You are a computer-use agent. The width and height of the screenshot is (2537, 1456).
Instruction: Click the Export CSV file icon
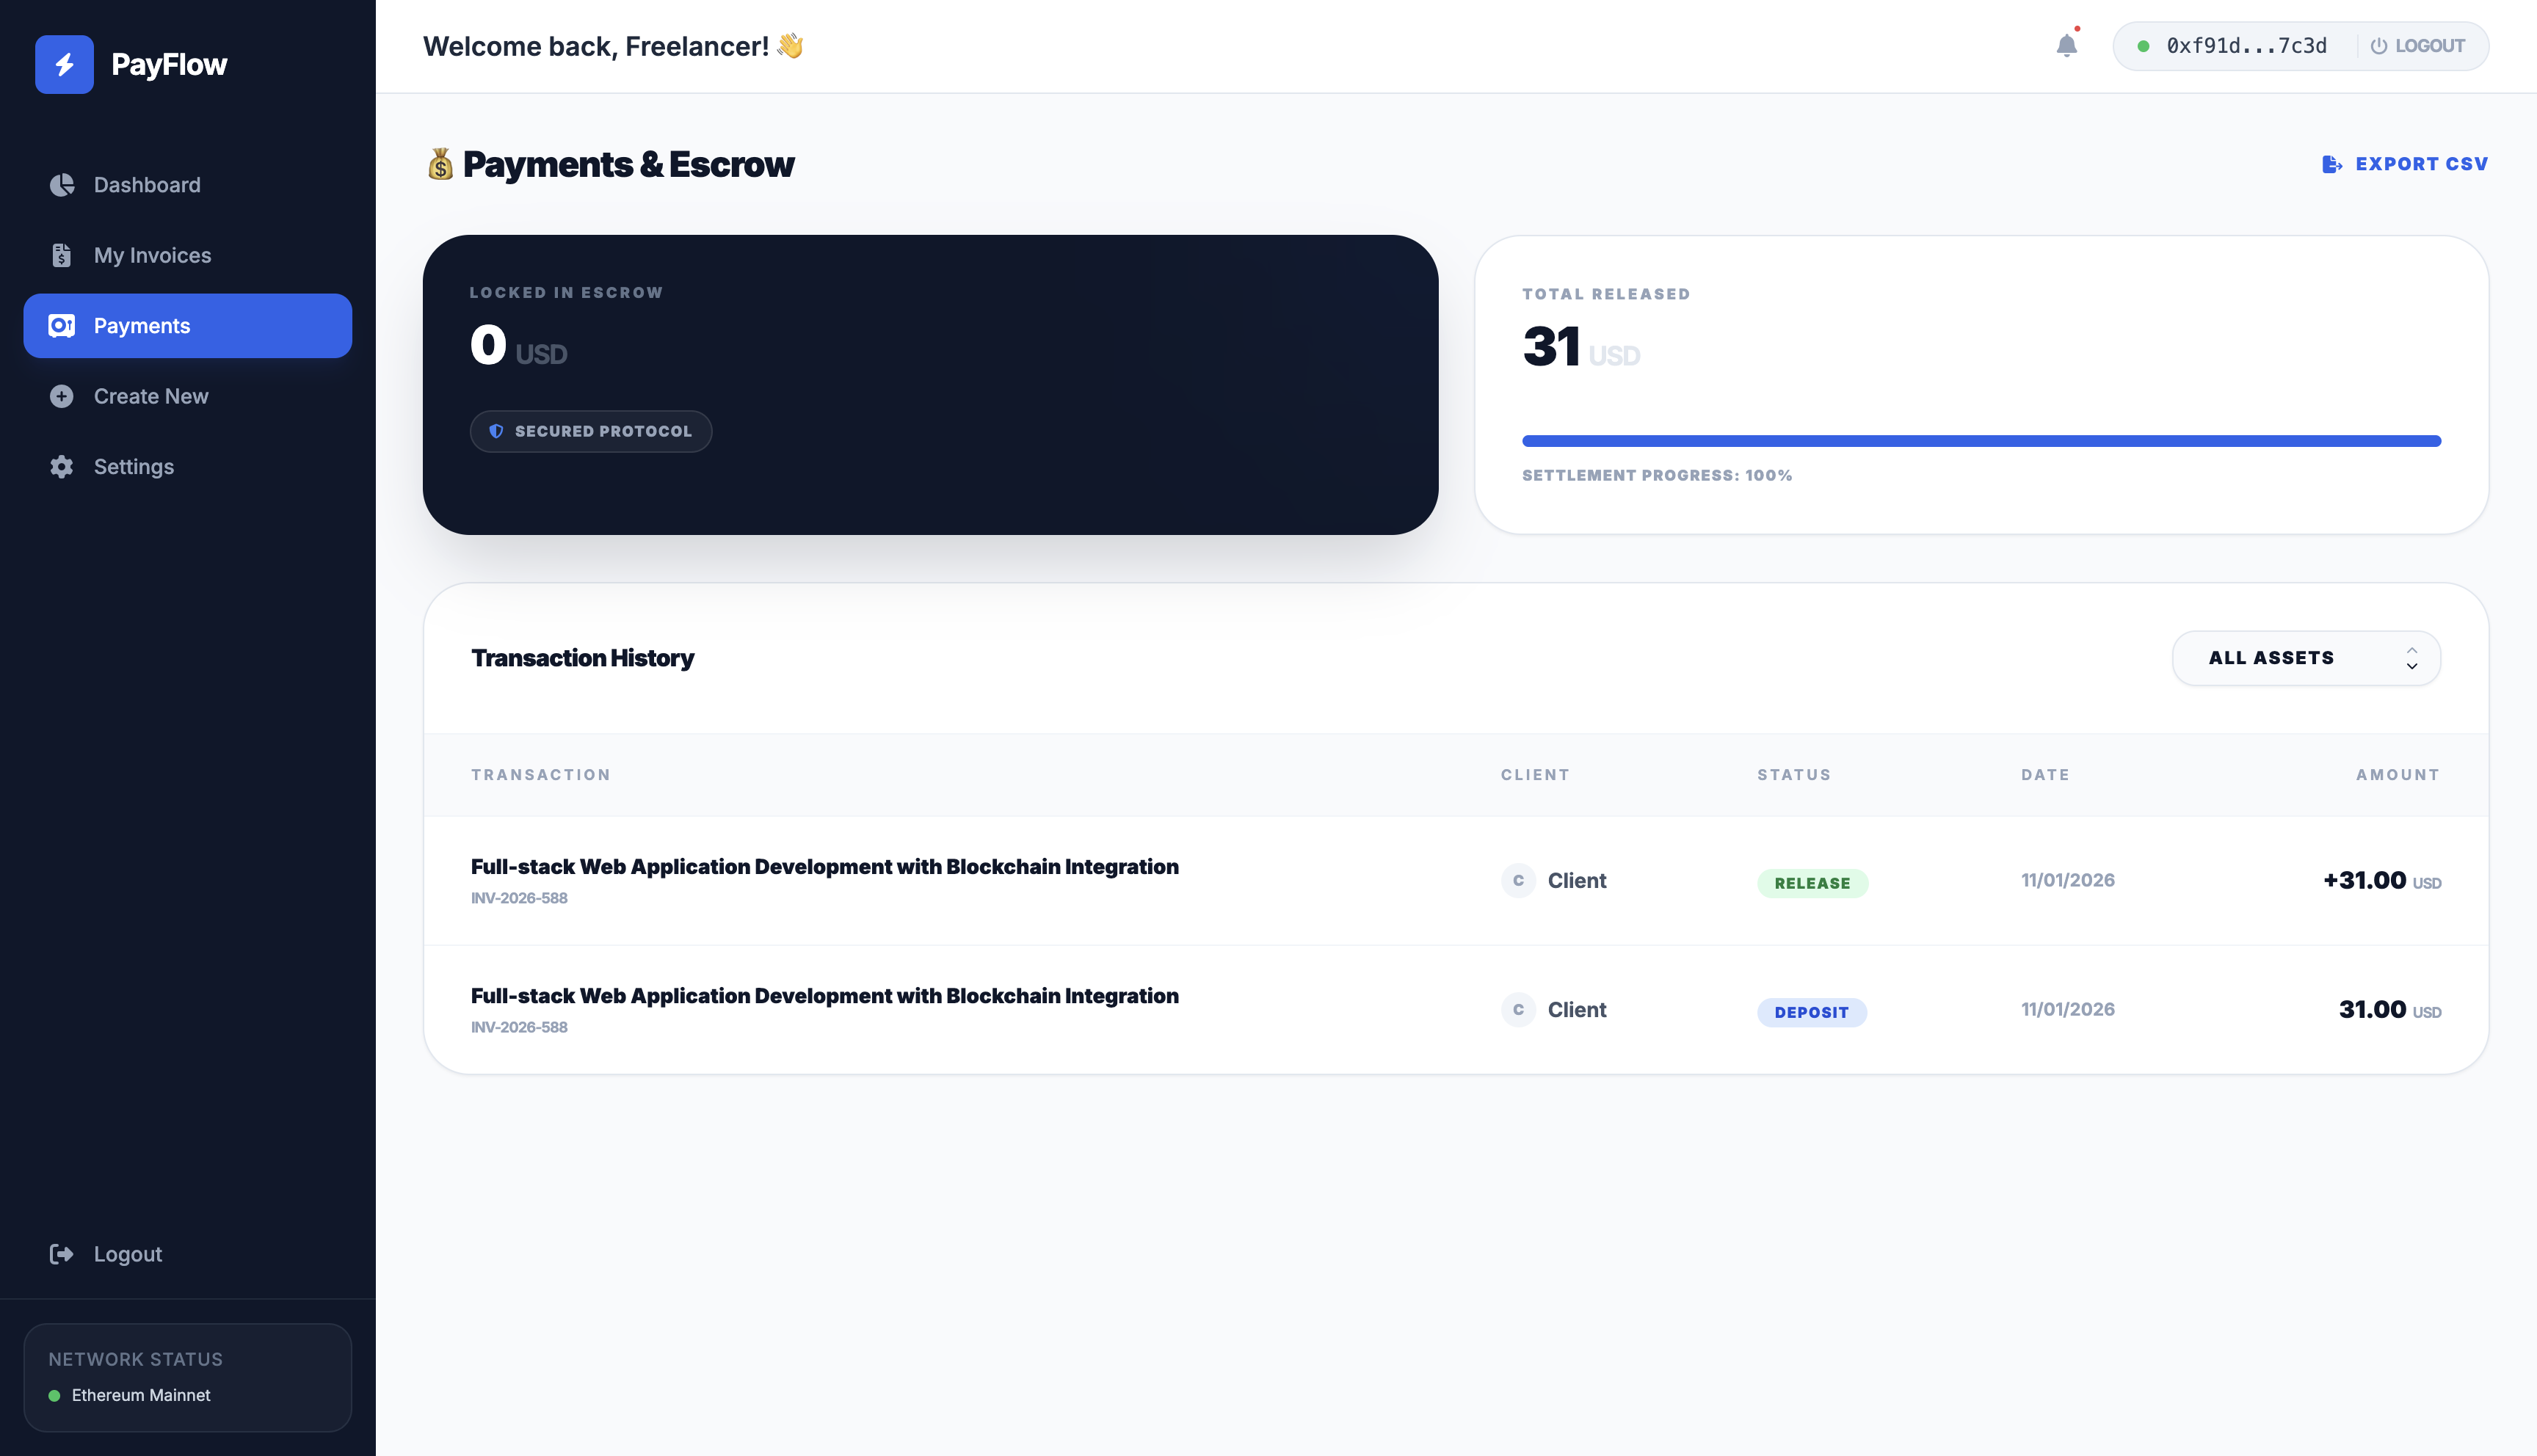point(2331,164)
